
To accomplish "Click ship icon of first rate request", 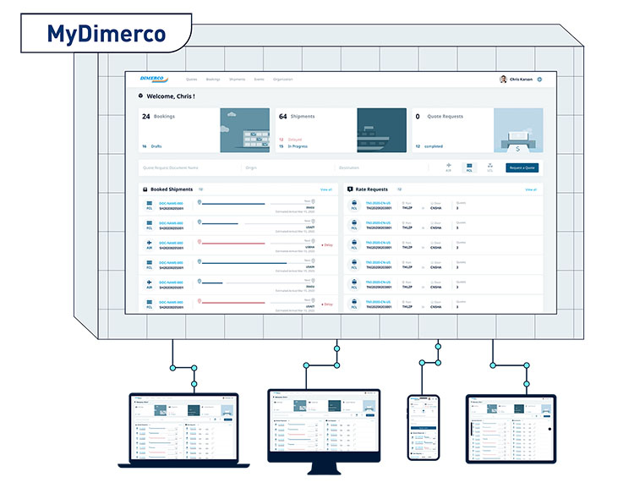I will [354, 206].
